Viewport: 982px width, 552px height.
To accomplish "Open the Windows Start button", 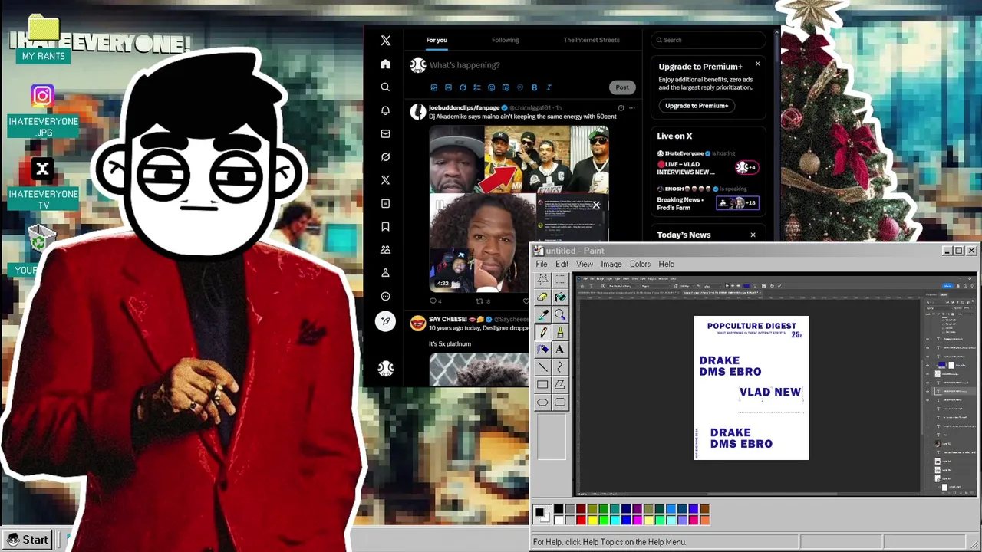I will click(x=28, y=540).
